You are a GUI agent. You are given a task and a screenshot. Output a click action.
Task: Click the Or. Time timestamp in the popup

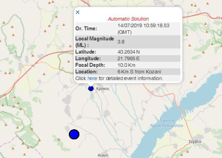point(143,25)
